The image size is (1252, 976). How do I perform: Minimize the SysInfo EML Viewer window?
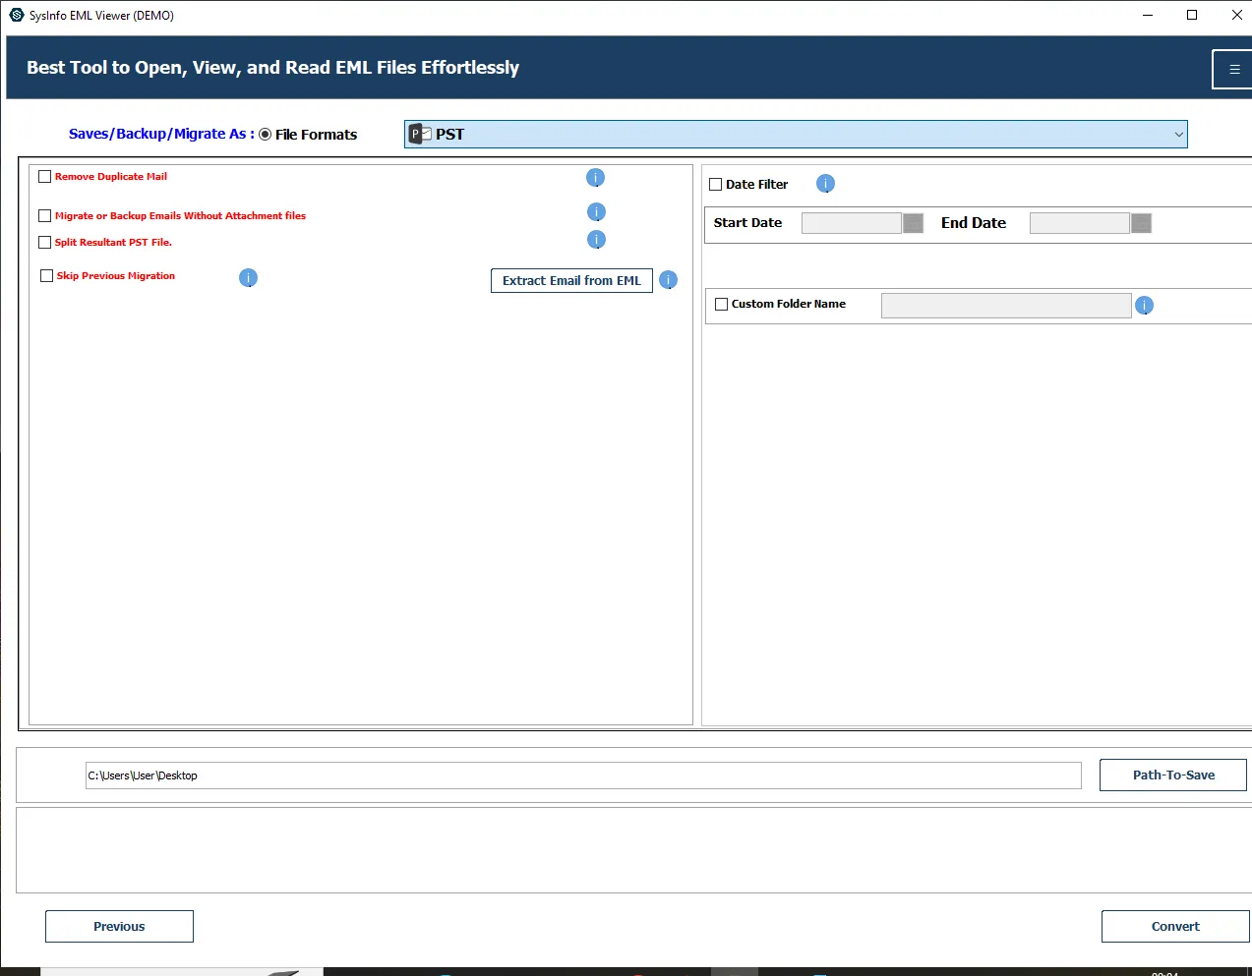tap(1148, 15)
